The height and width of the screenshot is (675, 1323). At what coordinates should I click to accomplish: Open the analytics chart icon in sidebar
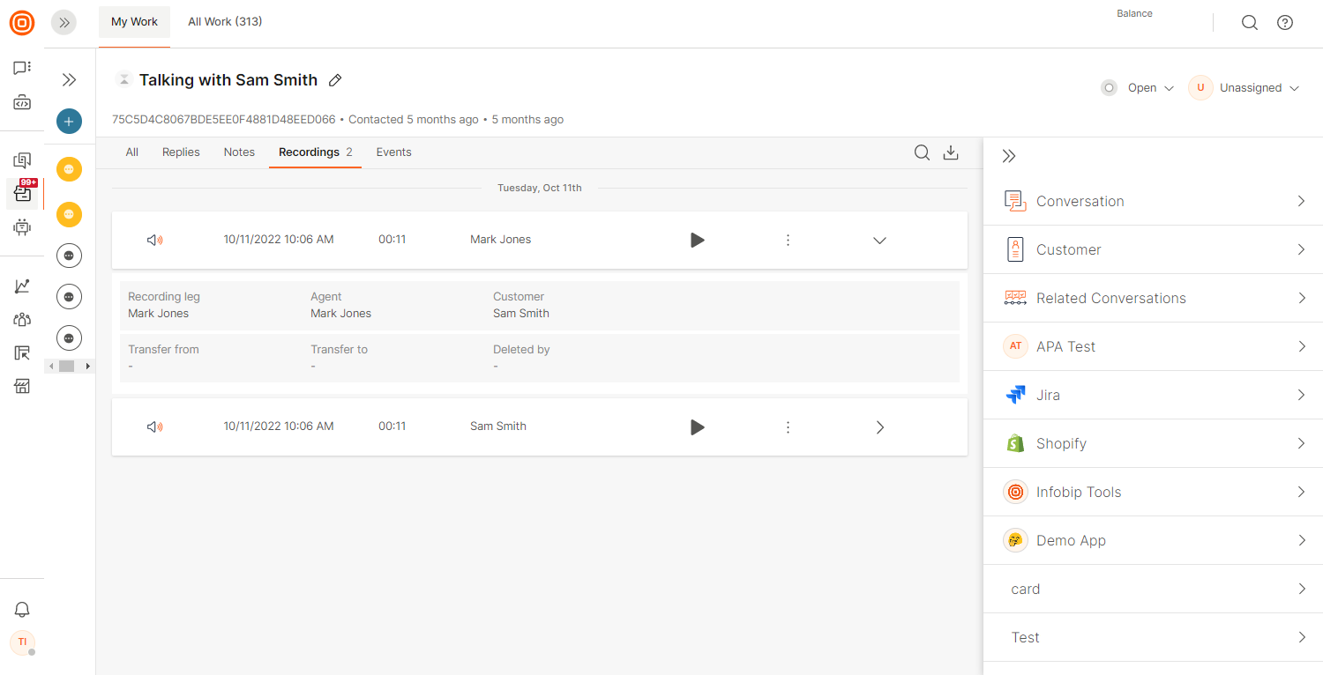coord(22,286)
